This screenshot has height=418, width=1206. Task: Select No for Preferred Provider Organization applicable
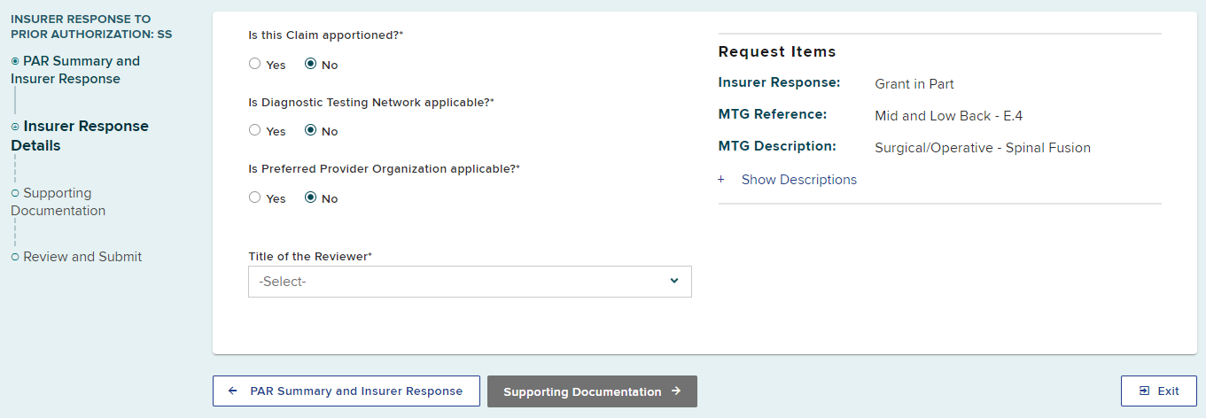[311, 197]
